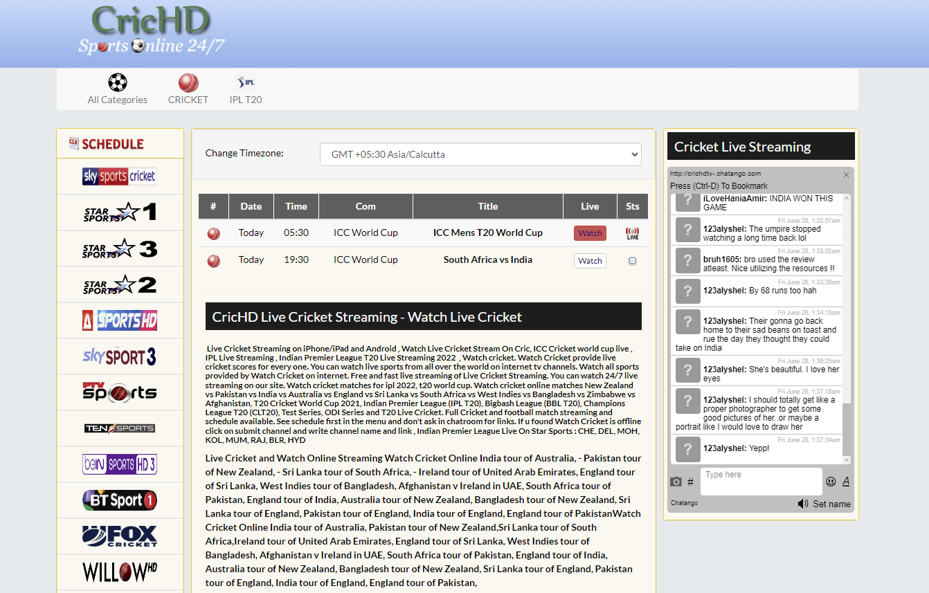Open the beIN Sports HD 3 channel
Screen dimensions: 929x593
[x=119, y=464]
